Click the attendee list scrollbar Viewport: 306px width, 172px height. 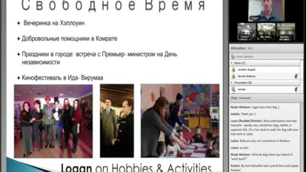tap(302, 76)
